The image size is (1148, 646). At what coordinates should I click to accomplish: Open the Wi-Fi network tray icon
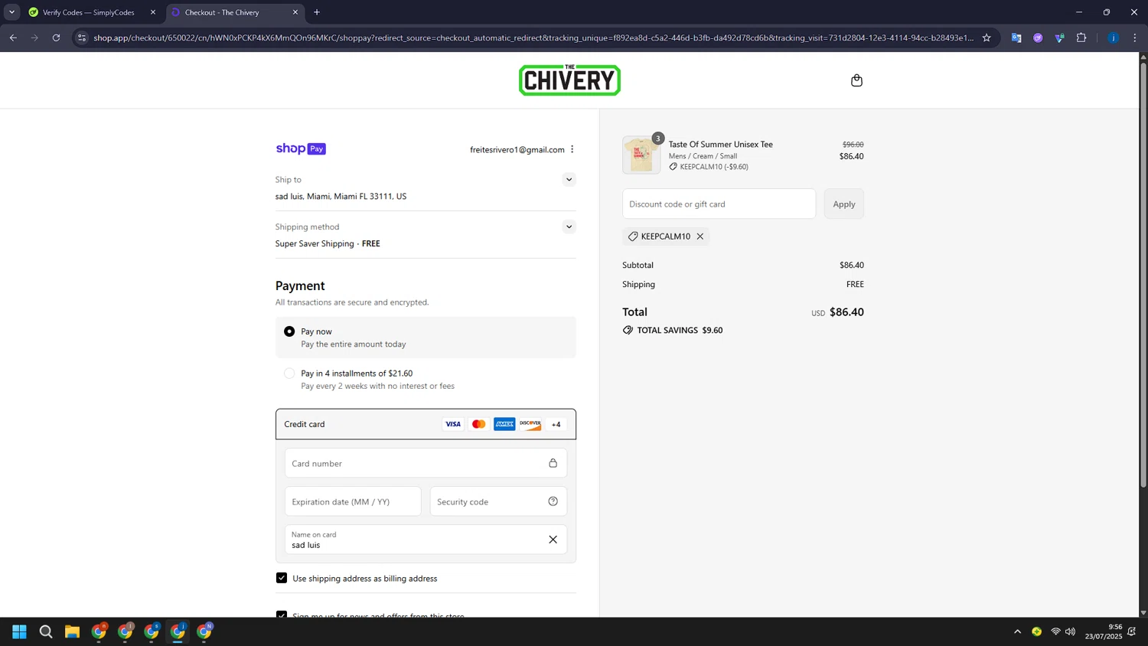pyautogui.click(x=1055, y=631)
